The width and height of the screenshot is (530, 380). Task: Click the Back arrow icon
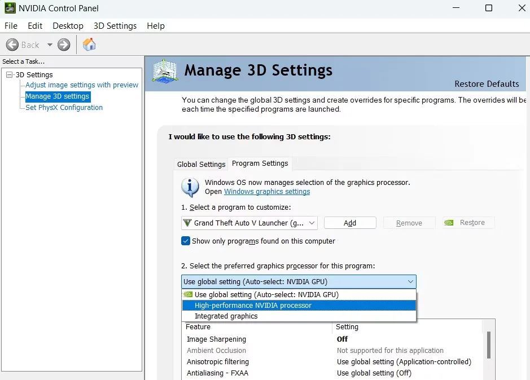(x=12, y=45)
